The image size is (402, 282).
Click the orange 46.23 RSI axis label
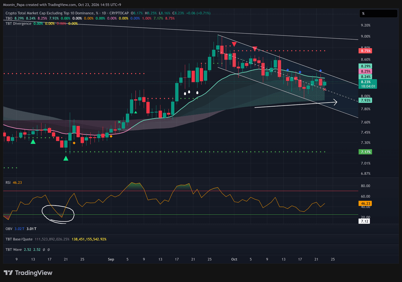pos(366,203)
